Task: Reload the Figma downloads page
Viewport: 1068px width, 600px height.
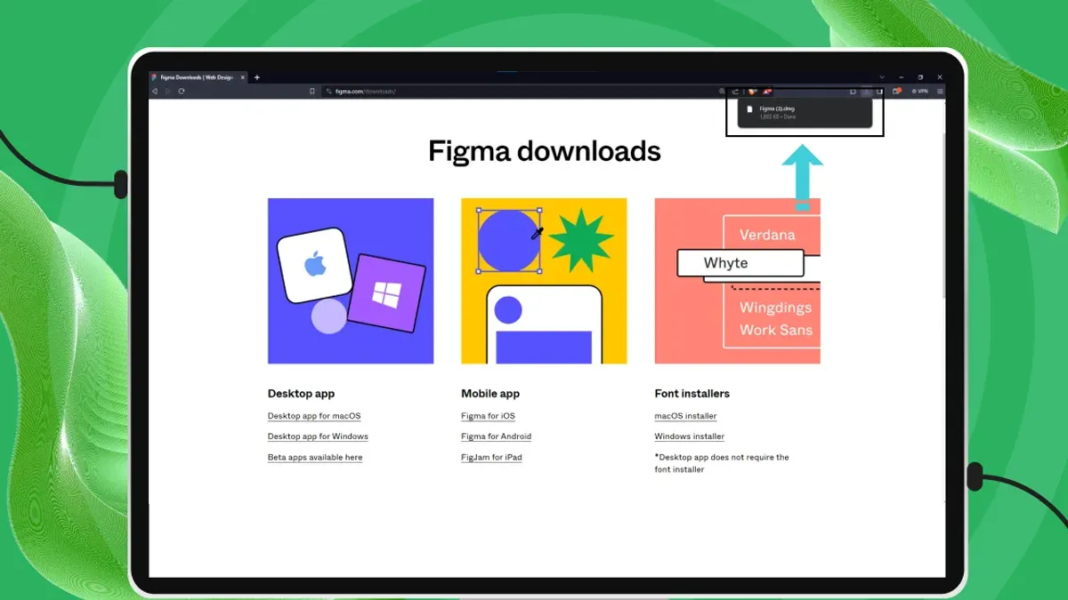Action: click(182, 91)
